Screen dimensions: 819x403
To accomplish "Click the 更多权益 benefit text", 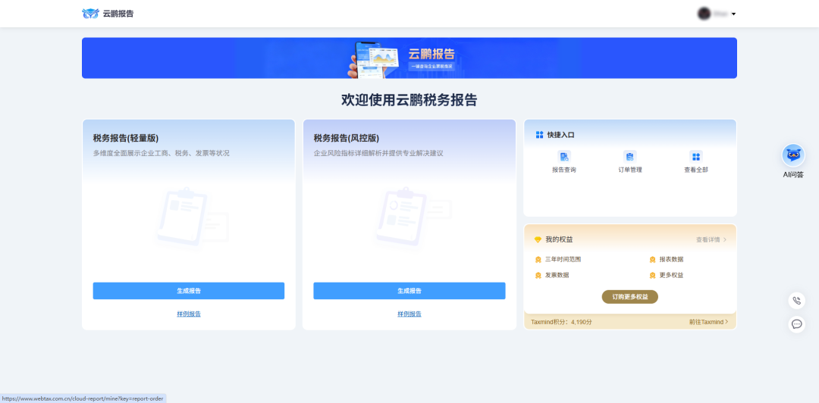I will click(x=671, y=275).
